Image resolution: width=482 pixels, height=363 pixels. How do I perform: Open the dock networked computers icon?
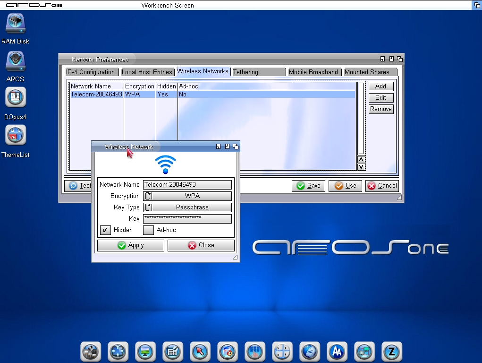pyautogui.click(x=364, y=351)
